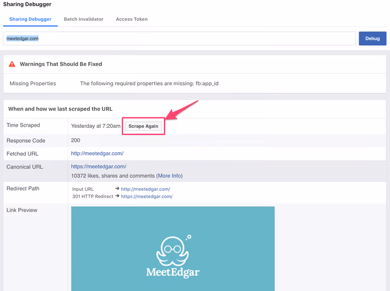Image resolution: width=390 pixels, height=291 pixels.
Task: Open the Access Token tab
Action: (132, 19)
